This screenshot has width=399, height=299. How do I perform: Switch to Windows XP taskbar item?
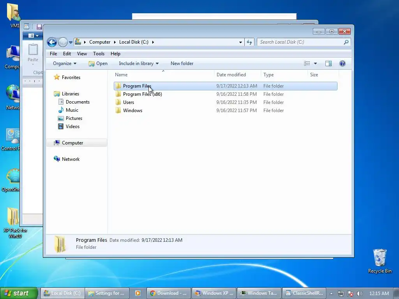point(214,293)
